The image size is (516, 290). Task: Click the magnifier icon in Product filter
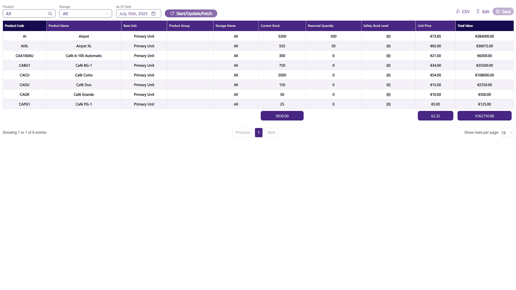50,13
